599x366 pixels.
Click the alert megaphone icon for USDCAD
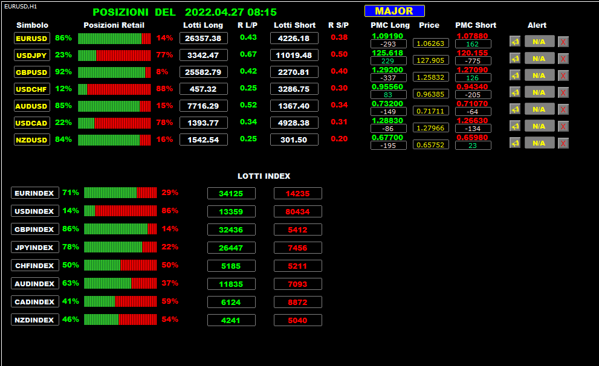pyautogui.click(x=515, y=126)
